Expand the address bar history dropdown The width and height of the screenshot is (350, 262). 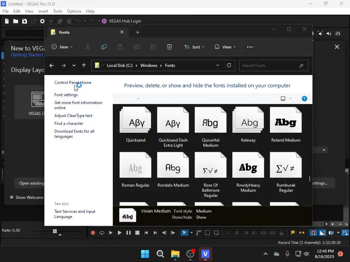tap(218, 65)
